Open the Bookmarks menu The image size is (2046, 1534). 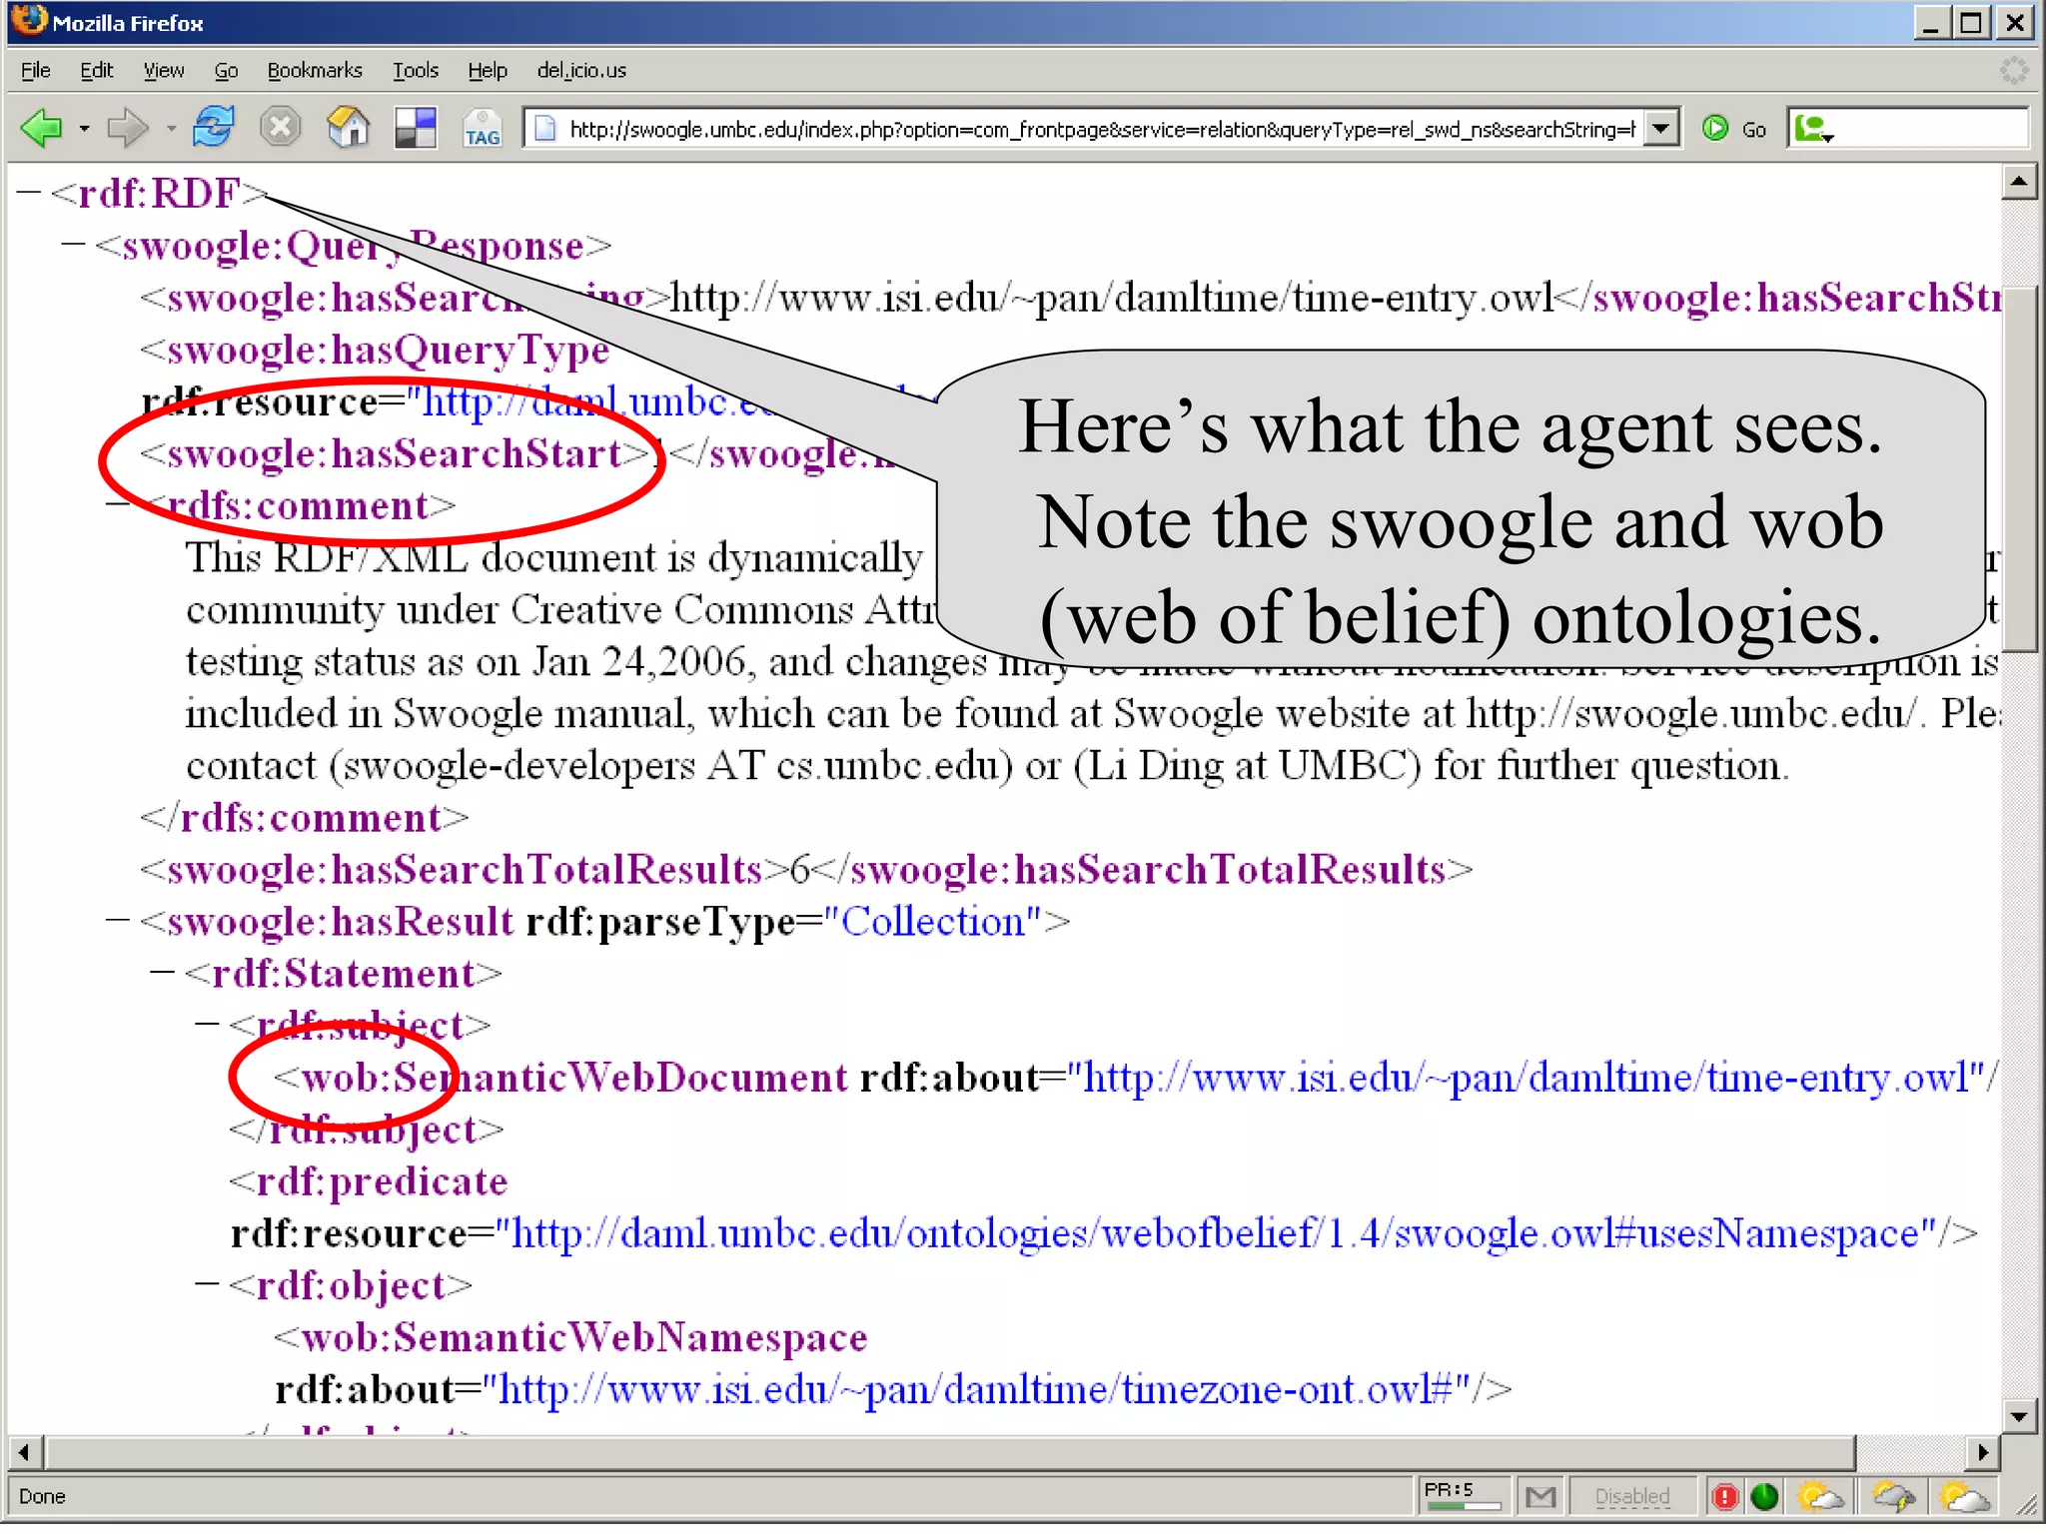coord(314,70)
